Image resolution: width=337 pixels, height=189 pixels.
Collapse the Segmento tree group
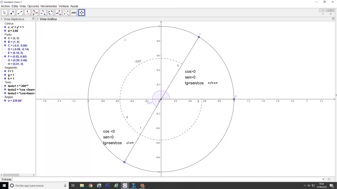(2, 67)
